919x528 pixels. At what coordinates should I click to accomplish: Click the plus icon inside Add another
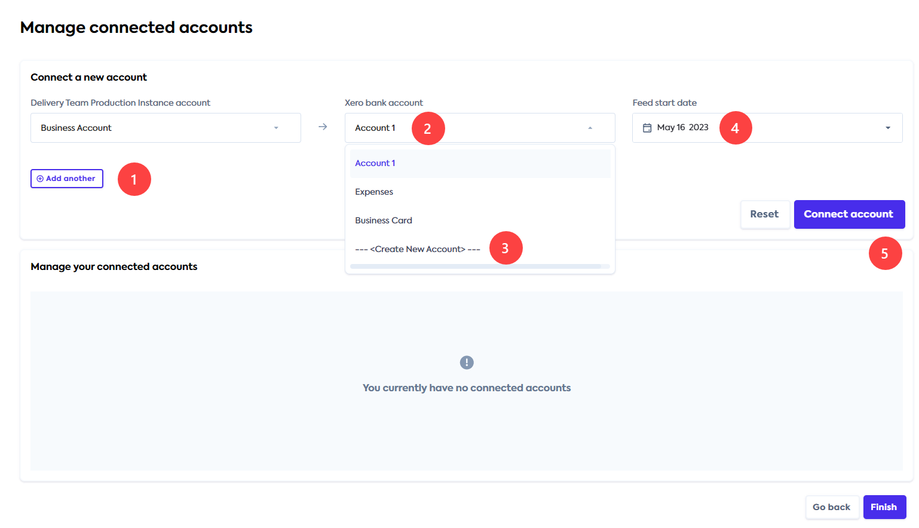click(x=40, y=178)
